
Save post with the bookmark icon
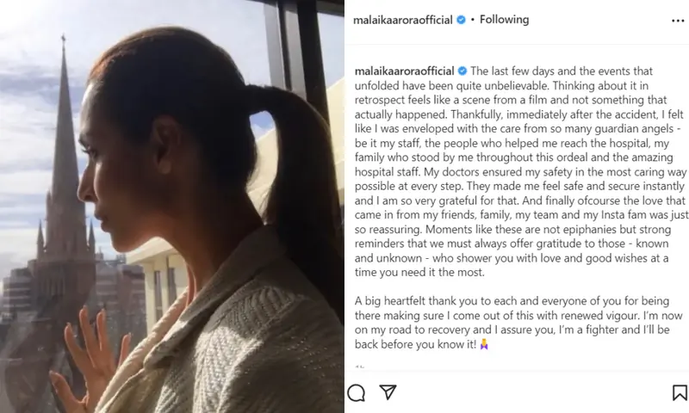click(680, 392)
